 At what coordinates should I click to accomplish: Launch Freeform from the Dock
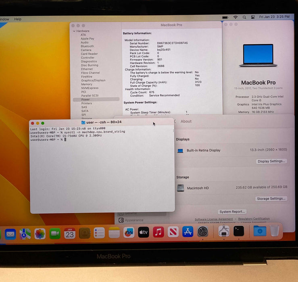tap(129, 232)
